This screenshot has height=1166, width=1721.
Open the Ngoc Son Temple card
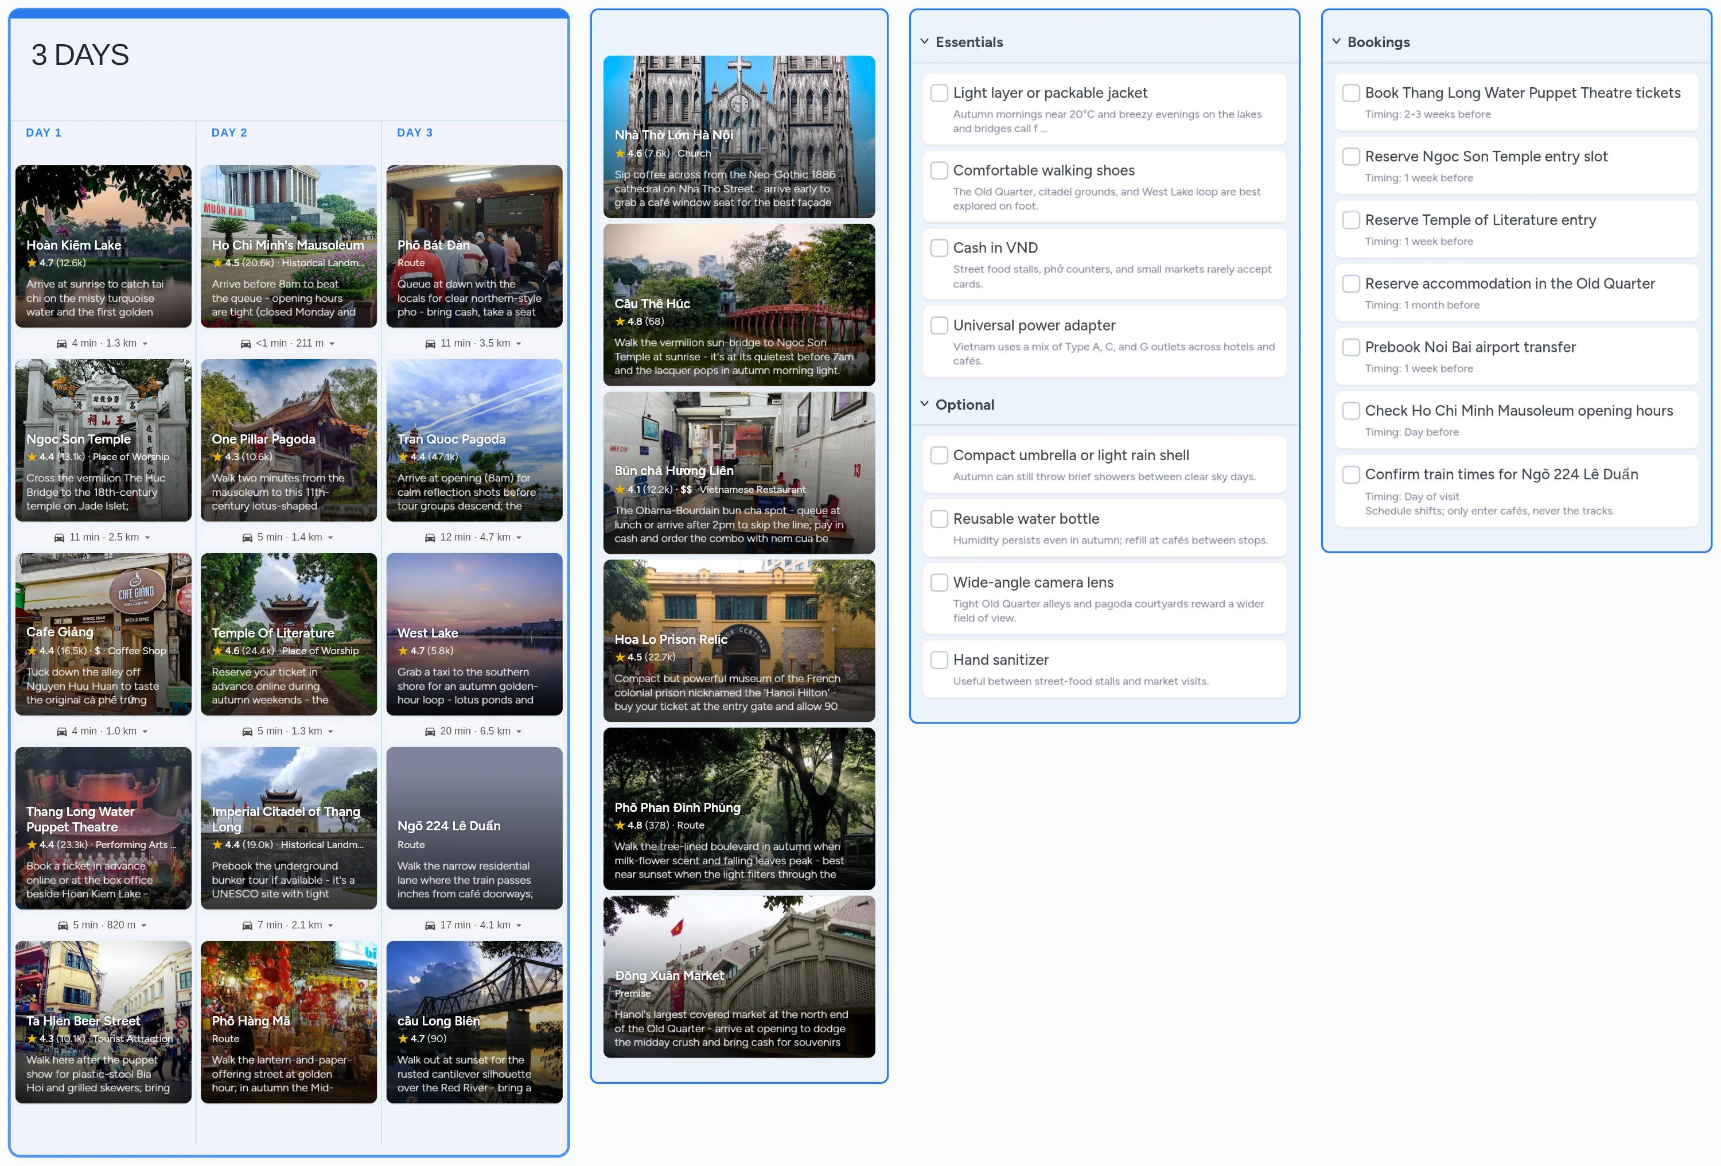pyautogui.click(x=104, y=441)
